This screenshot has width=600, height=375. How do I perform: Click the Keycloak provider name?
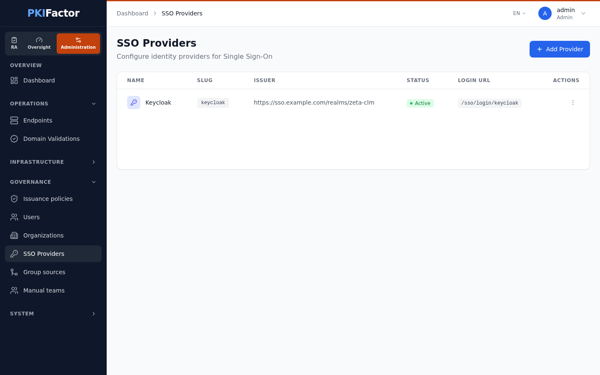(x=158, y=102)
